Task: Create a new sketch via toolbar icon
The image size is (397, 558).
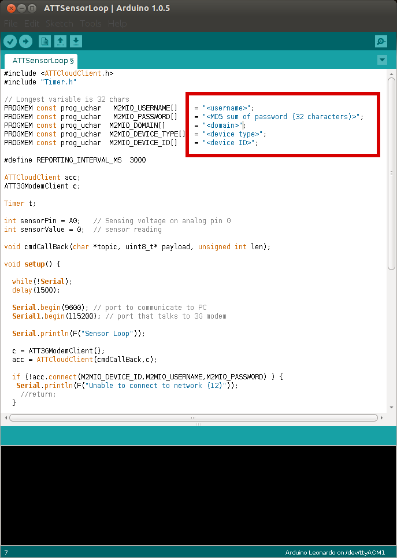Action: [44, 41]
